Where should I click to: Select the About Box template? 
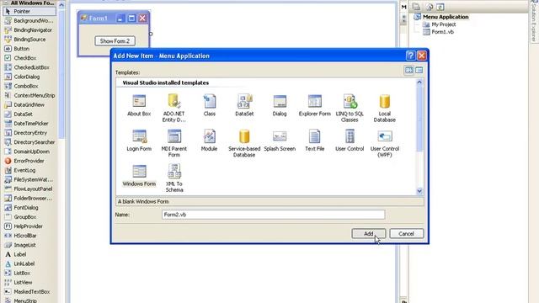[139, 105]
